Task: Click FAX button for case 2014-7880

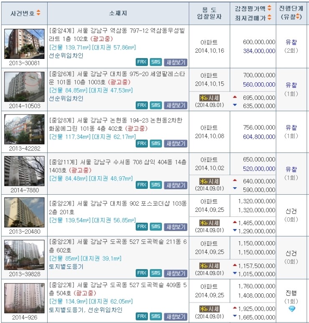Action: tap(142, 185)
